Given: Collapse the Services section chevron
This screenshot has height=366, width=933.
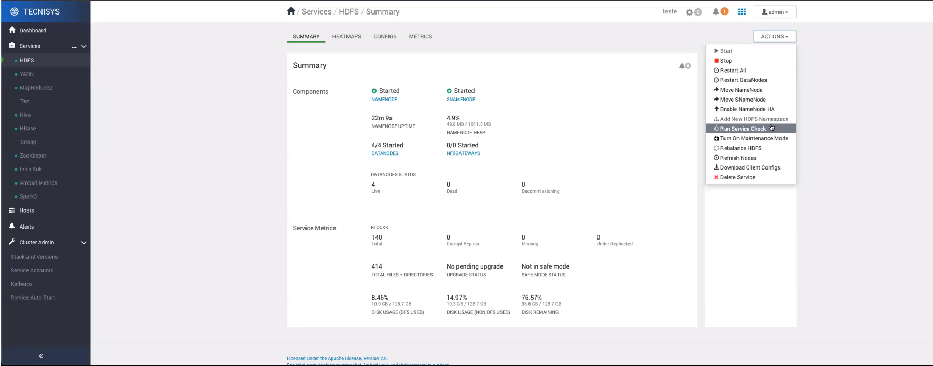Looking at the screenshot, I should click(x=84, y=46).
